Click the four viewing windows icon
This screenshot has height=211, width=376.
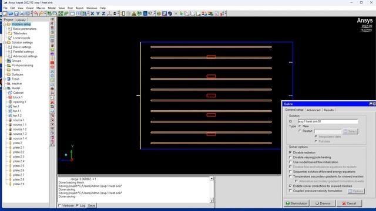[78, 13]
